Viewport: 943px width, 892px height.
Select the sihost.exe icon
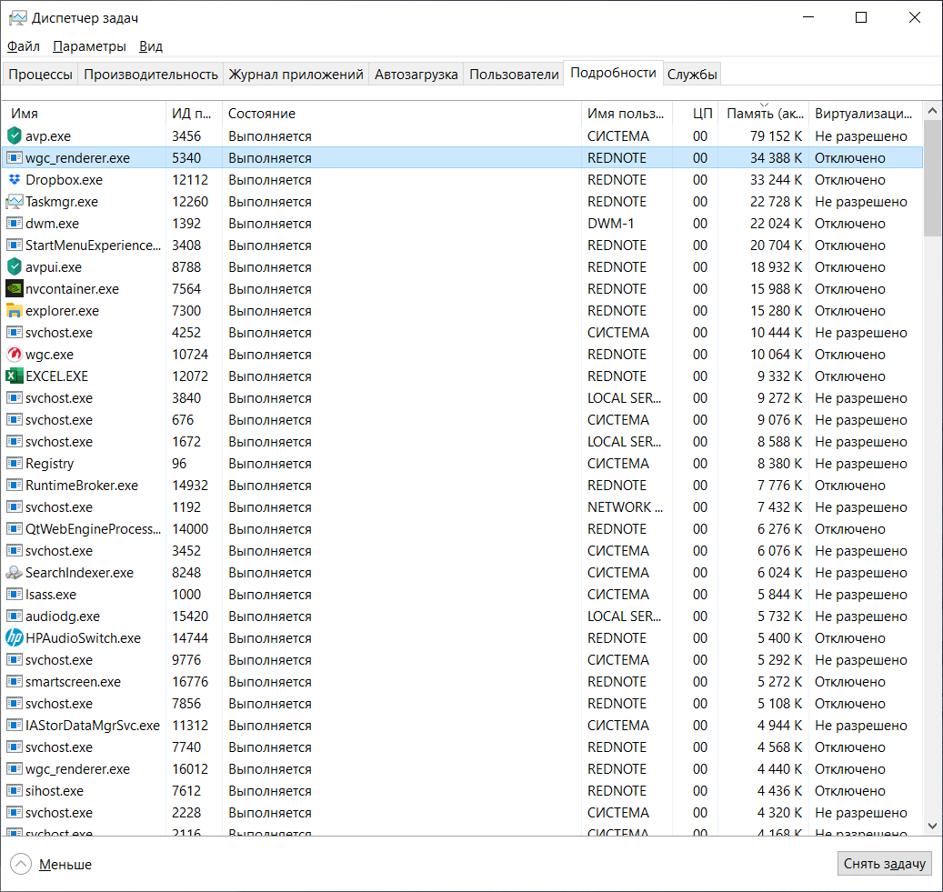pyautogui.click(x=15, y=791)
